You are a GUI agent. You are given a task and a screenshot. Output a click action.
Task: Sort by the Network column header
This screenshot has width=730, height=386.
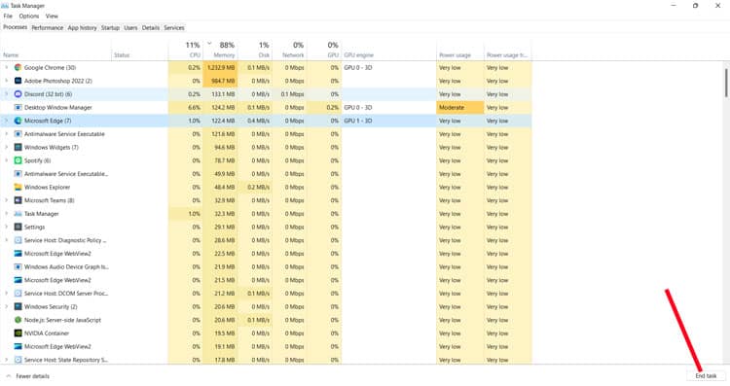click(x=290, y=51)
